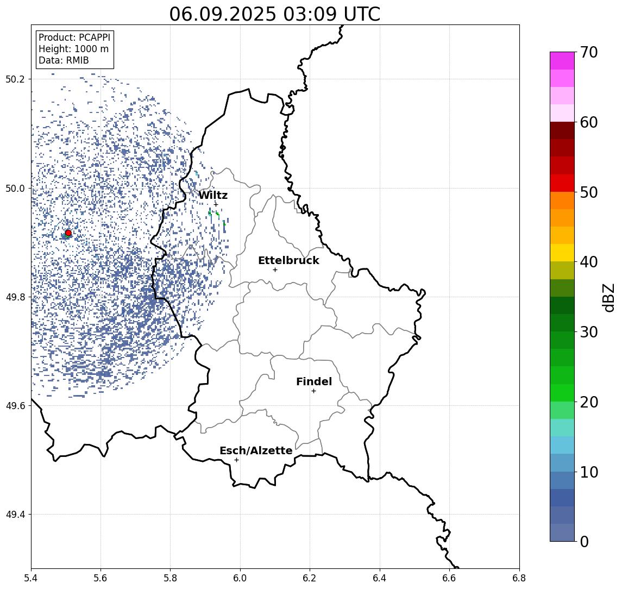
Task: Click the cross marker below Esch/Alzette
Action: click(236, 460)
